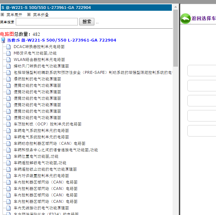Click document icon of 车辆位置电气功能图,功能
The width and height of the screenshot is (216, 215).
8,156
